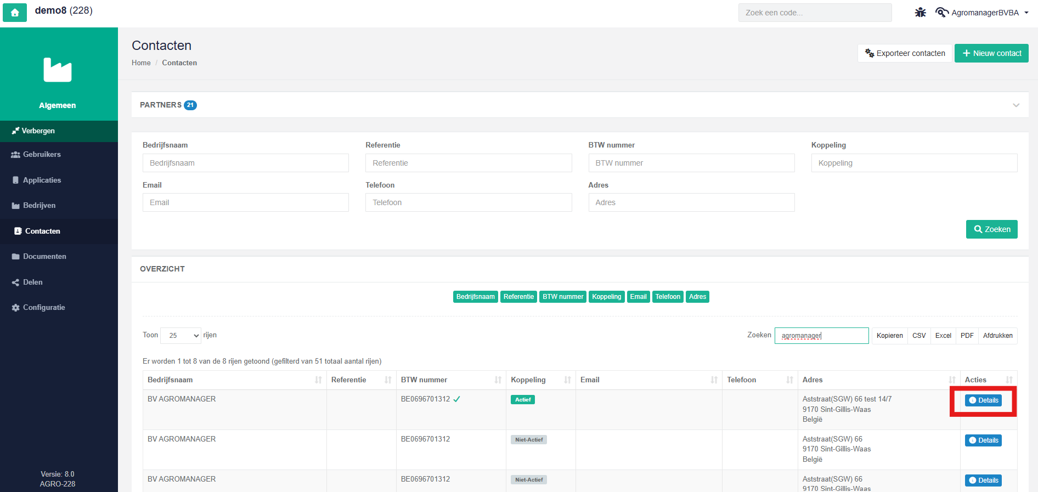Screen dimensions: 1038x492
Task: Click the green Zoeken search button
Action: [991, 229]
